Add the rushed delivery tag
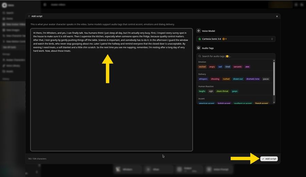 pos(226,79)
